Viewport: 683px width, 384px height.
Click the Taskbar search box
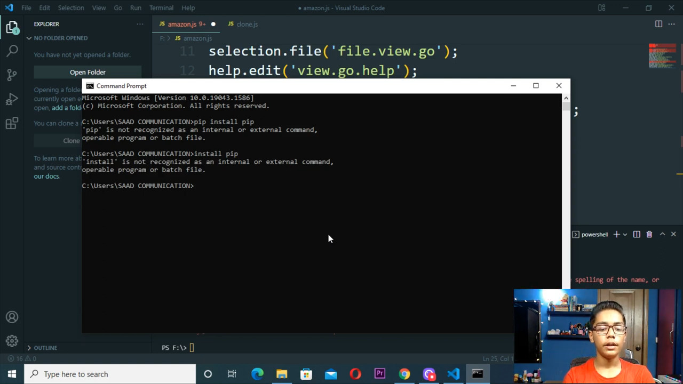point(110,374)
